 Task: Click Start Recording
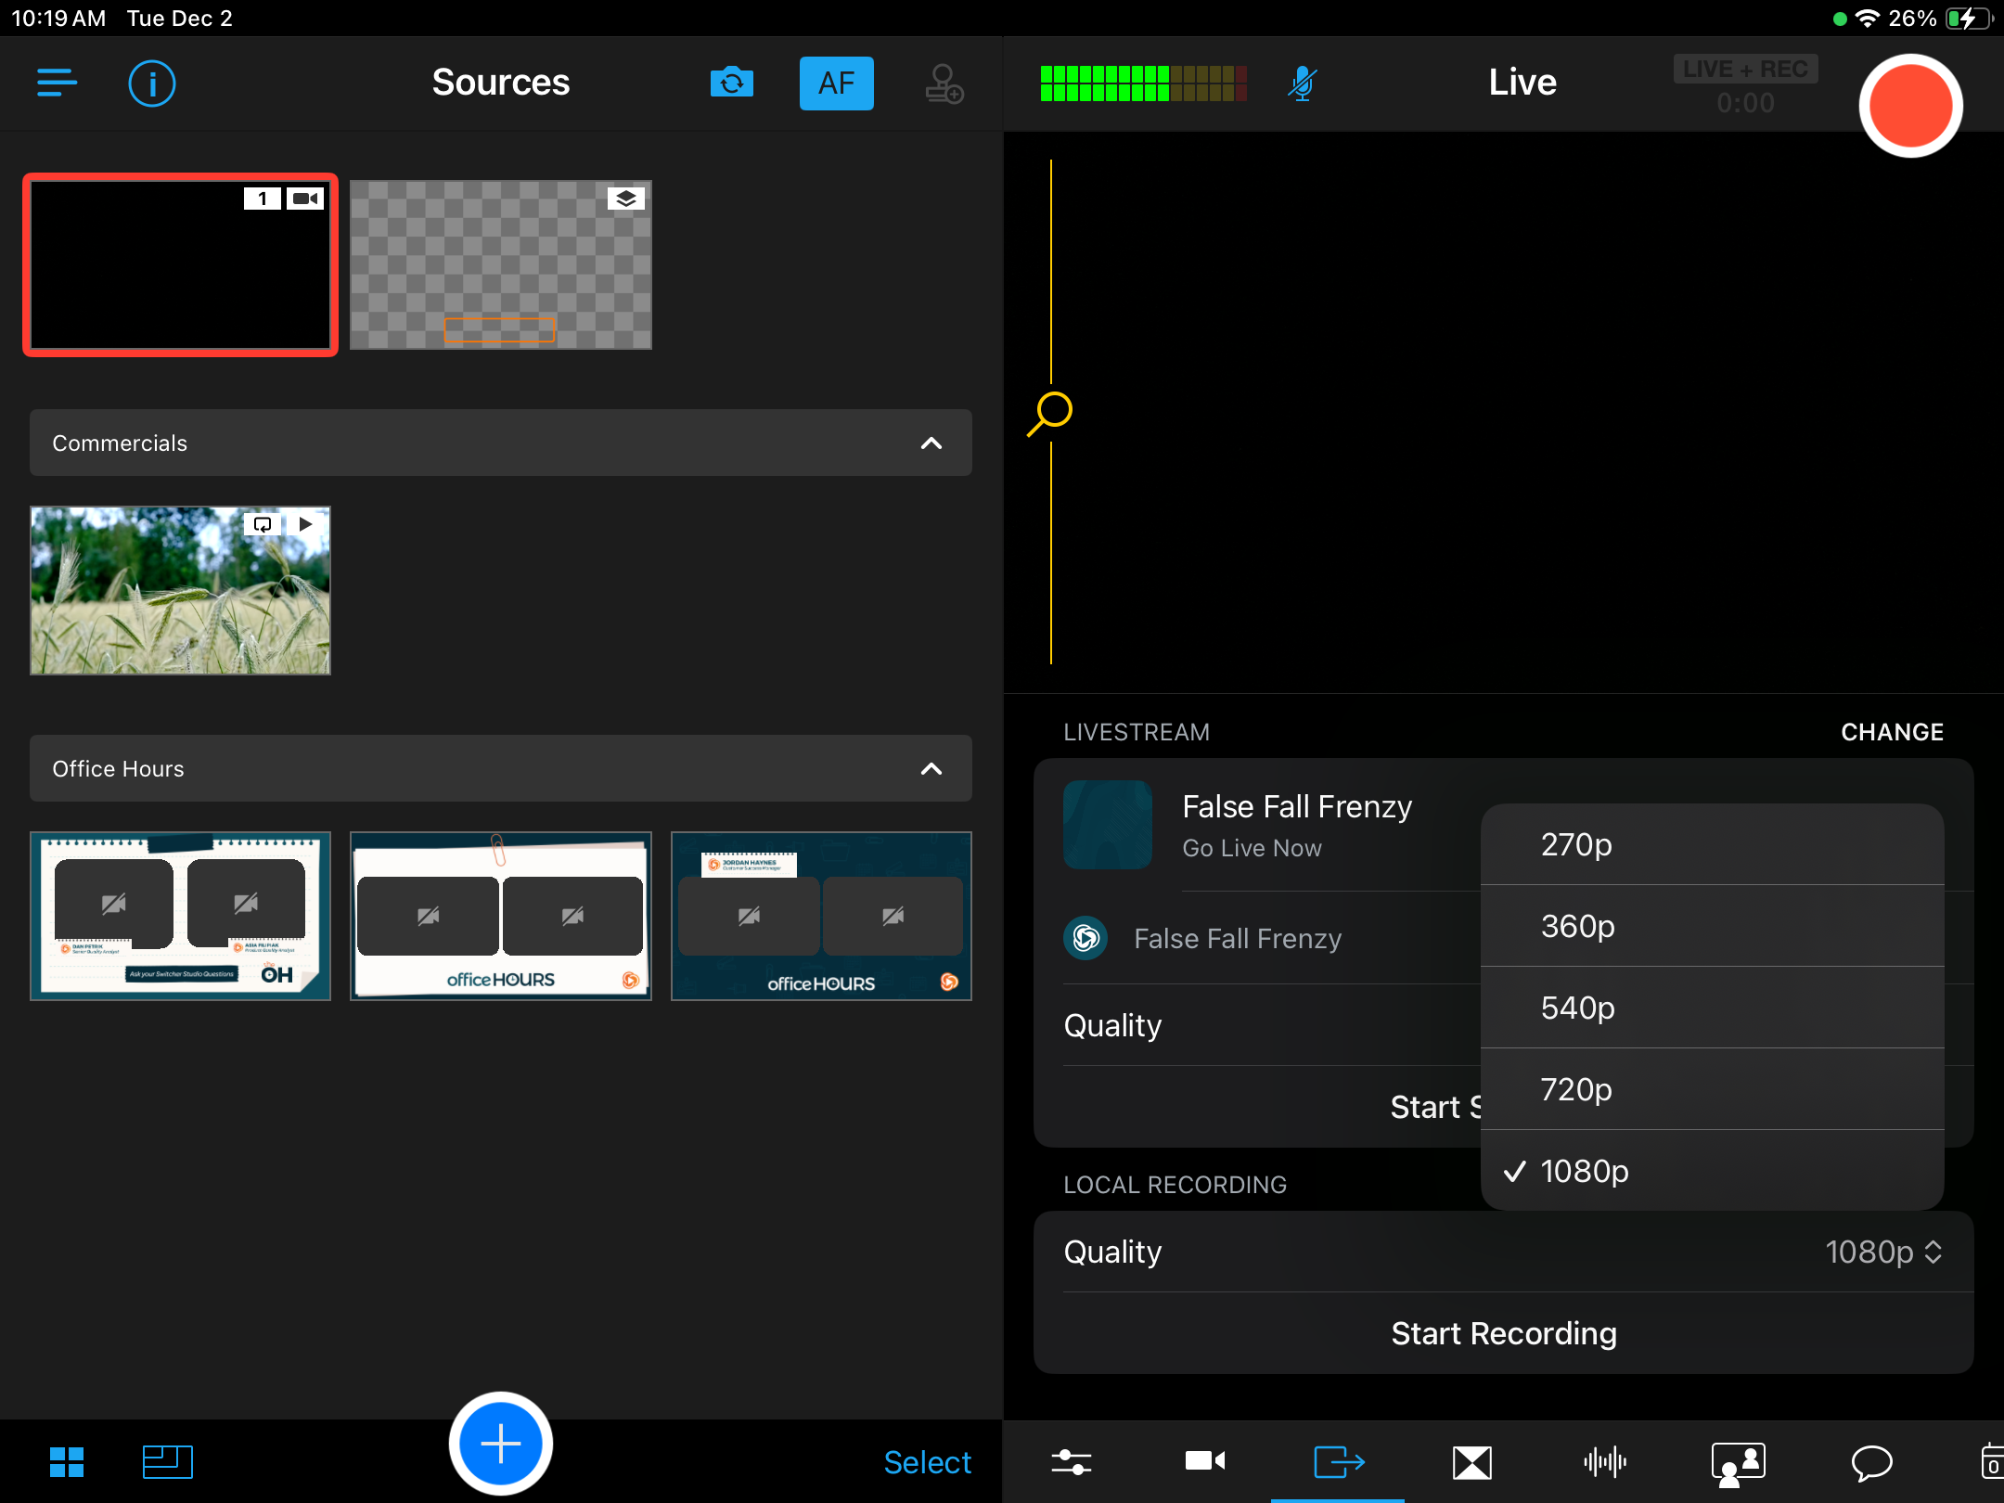click(1503, 1333)
